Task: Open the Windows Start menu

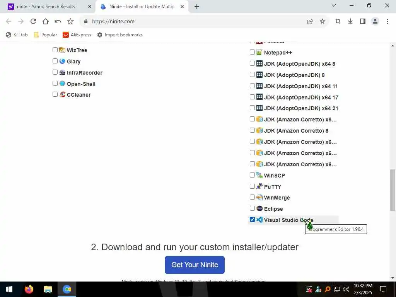Action: [x=9, y=289]
